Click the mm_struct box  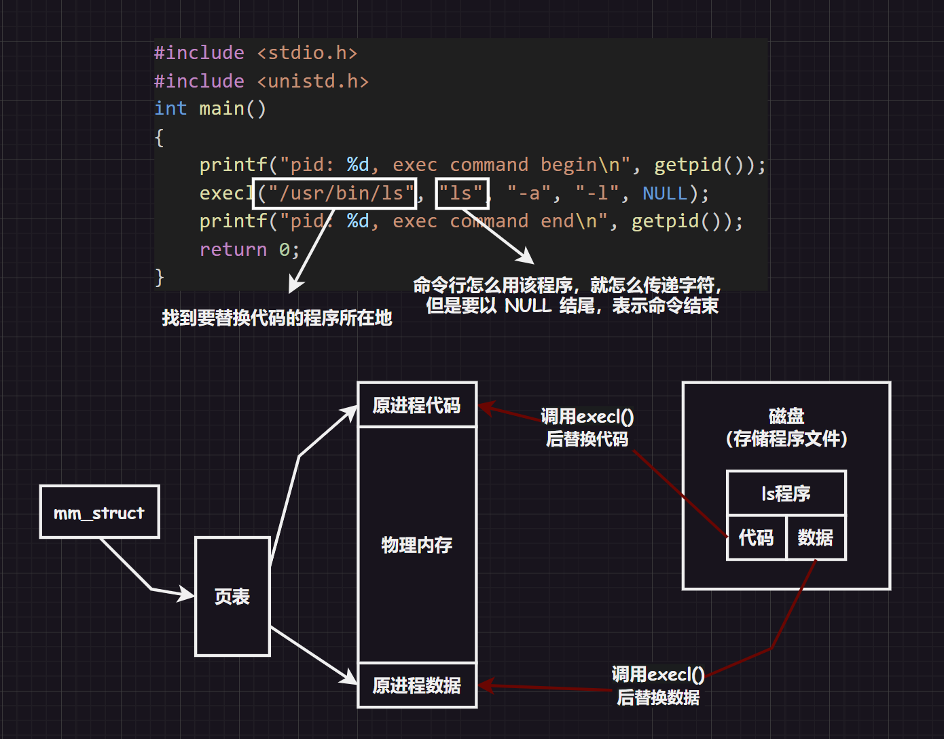tap(99, 512)
